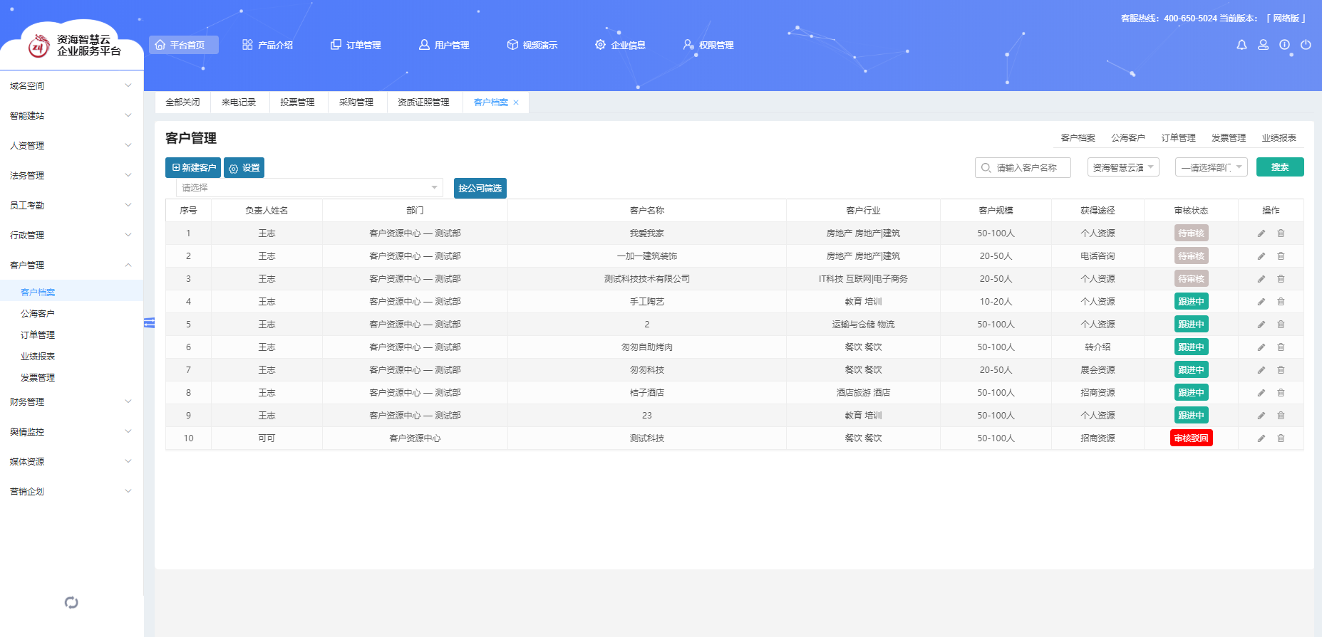Image resolution: width=1322 pixels, height=637 pixels.
Task: Open the 请选择部门 department dropdown
Action: (x=1211, y=168)
